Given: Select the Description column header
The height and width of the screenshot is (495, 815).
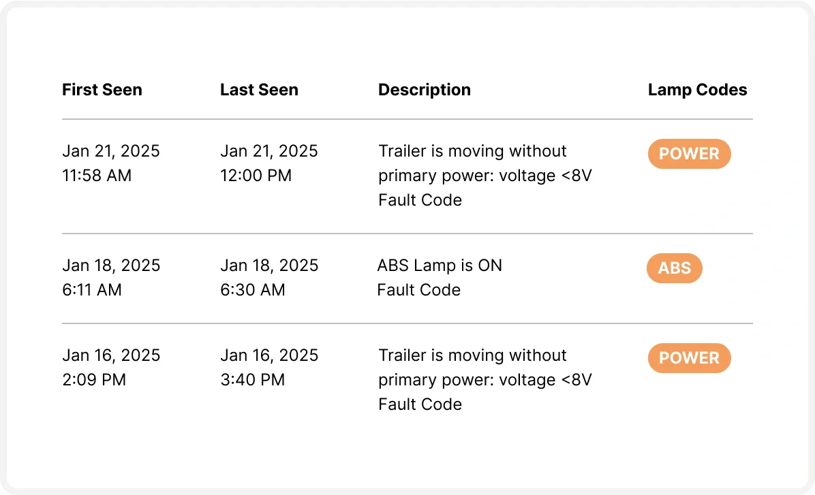Looking at the screenshot, I should point(424,90).
